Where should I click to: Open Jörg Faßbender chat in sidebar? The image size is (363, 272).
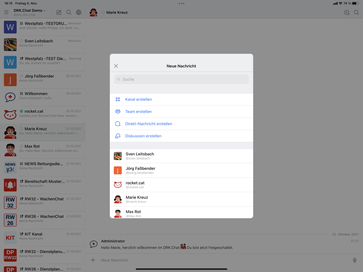tap(43, 80)
